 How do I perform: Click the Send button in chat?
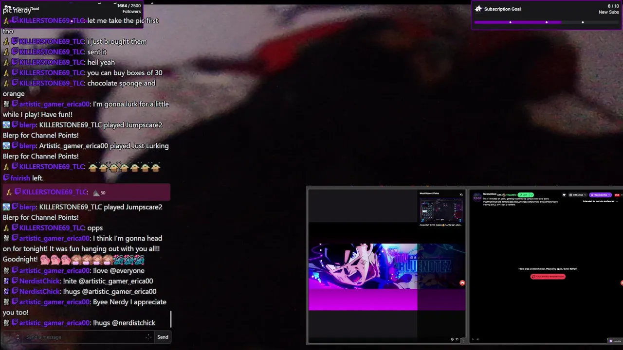point(163,337)
